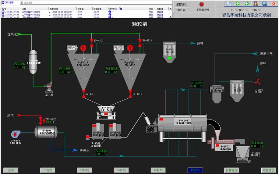Toggle the M-4501A mixer motor indicator
The image size is (279, 175).
pos(83,48)
